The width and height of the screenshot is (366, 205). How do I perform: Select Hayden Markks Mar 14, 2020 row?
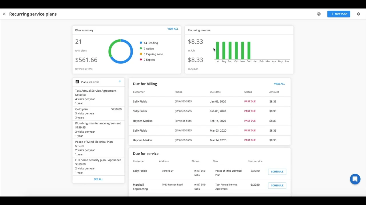point(210,140)
